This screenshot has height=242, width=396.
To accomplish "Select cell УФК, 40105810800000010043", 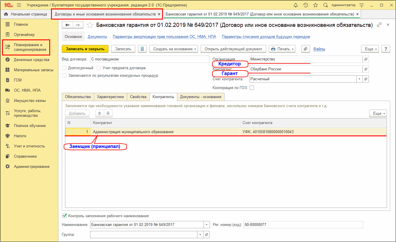I will point(313,132).
